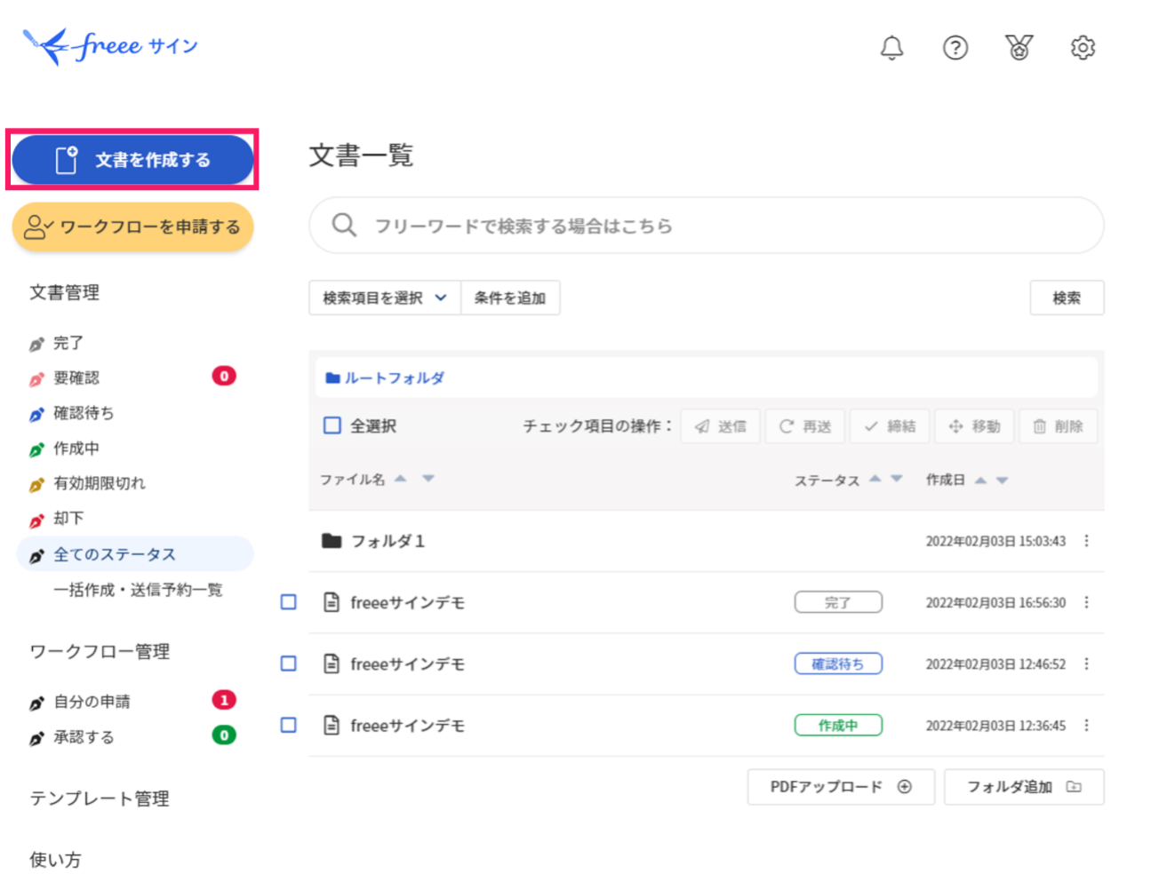Click the ルートフォルダ folder icon
Screen dimensions: 1159x890
click(x=332, y=377)
